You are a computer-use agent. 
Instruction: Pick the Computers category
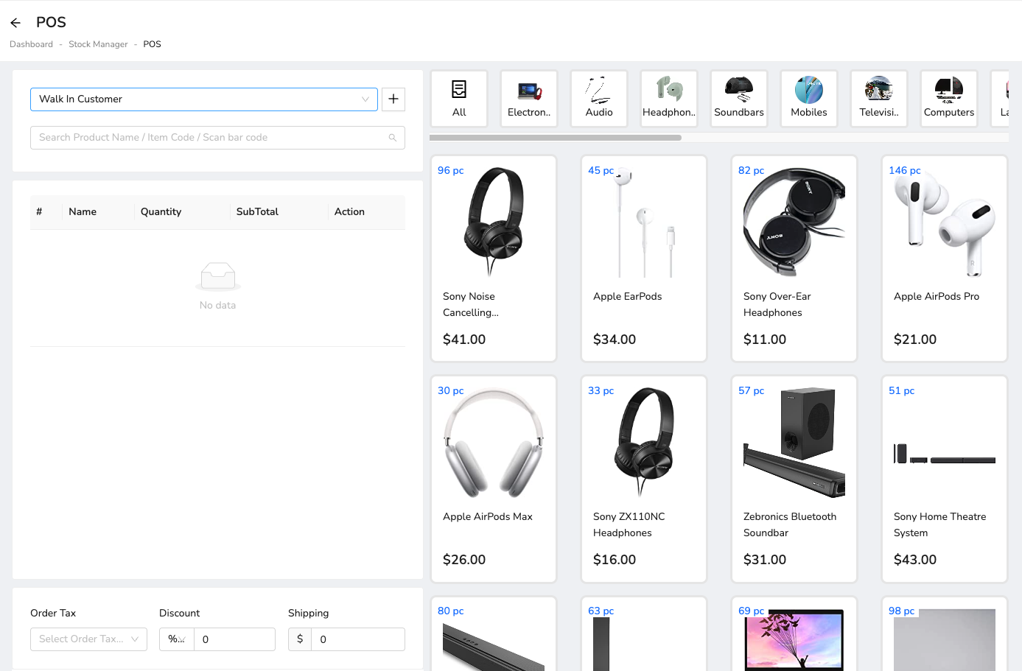(949, 99)
